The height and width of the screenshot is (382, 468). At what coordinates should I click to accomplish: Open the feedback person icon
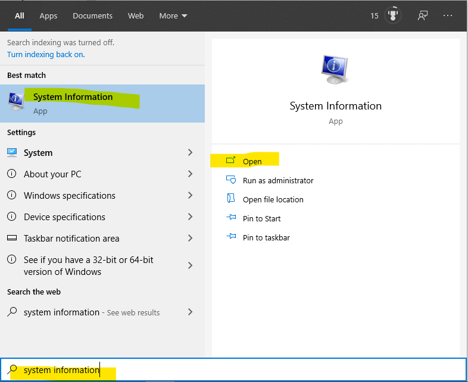(x=422, y=15)
